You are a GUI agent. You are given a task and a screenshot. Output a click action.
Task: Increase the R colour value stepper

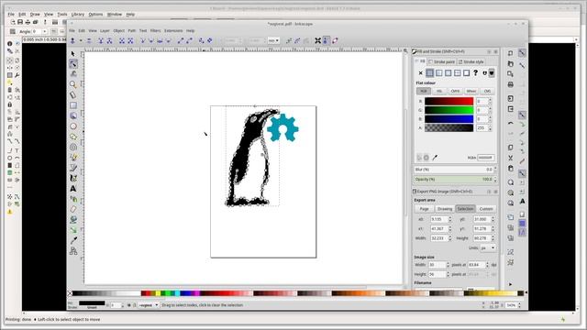(x=490, y=100)
